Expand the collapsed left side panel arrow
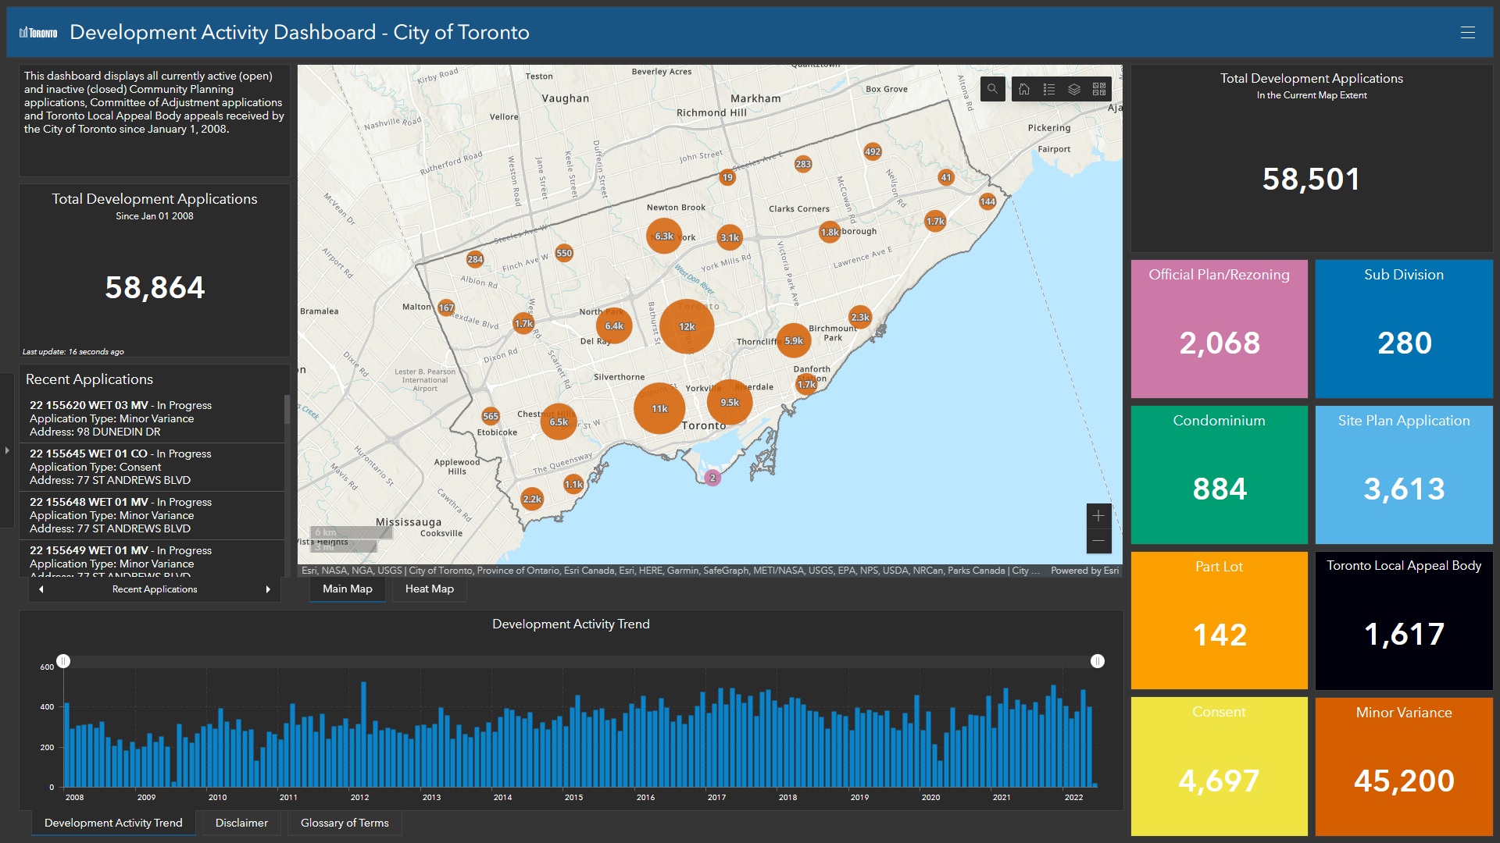This screenshot has width=1500, height=843. pyautogui.click(x=7, y=450)
